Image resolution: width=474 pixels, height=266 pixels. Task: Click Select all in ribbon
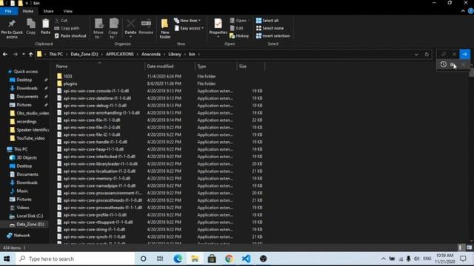267,21
